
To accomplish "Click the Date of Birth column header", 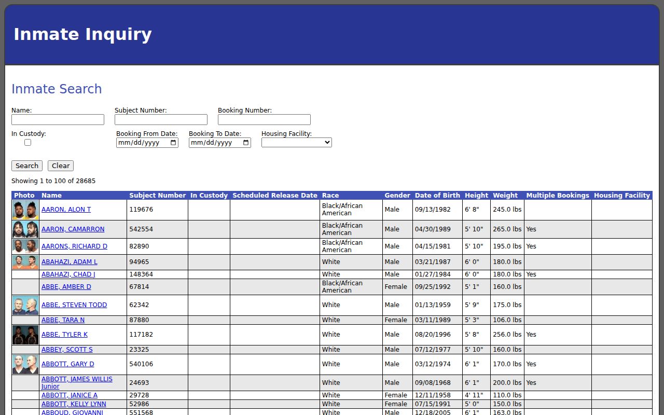I will [x=437, y=196].
